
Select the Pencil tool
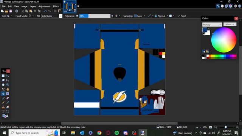click(x=3, y=102)
